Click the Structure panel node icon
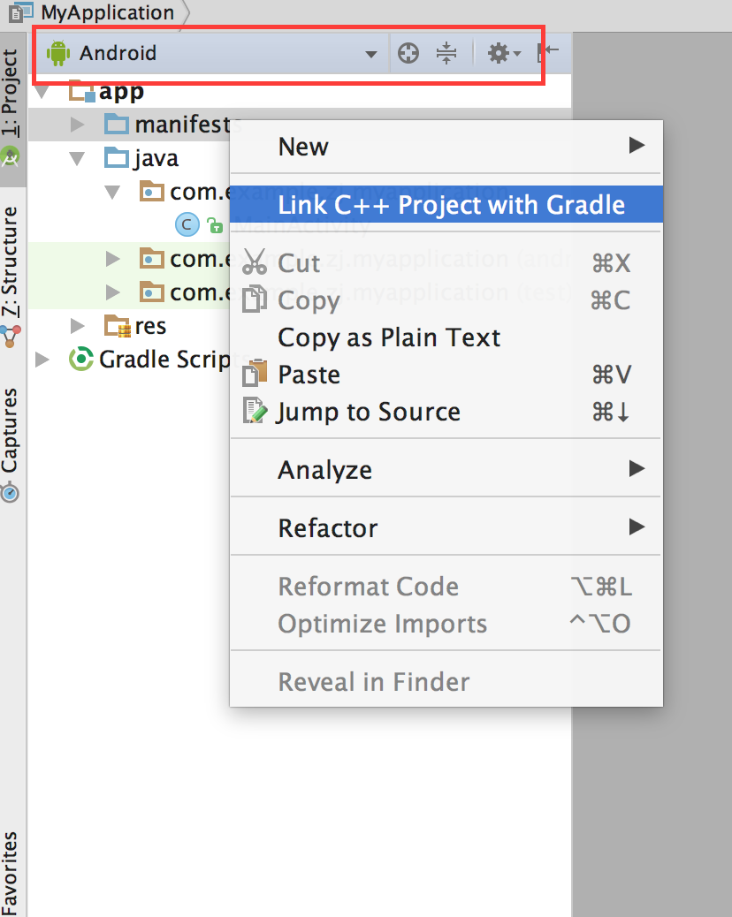The height and width of the screenshot is (917, 732). click(11, 337)
